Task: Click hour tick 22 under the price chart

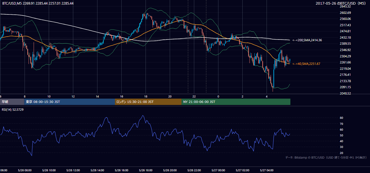Action: [194, 96]
